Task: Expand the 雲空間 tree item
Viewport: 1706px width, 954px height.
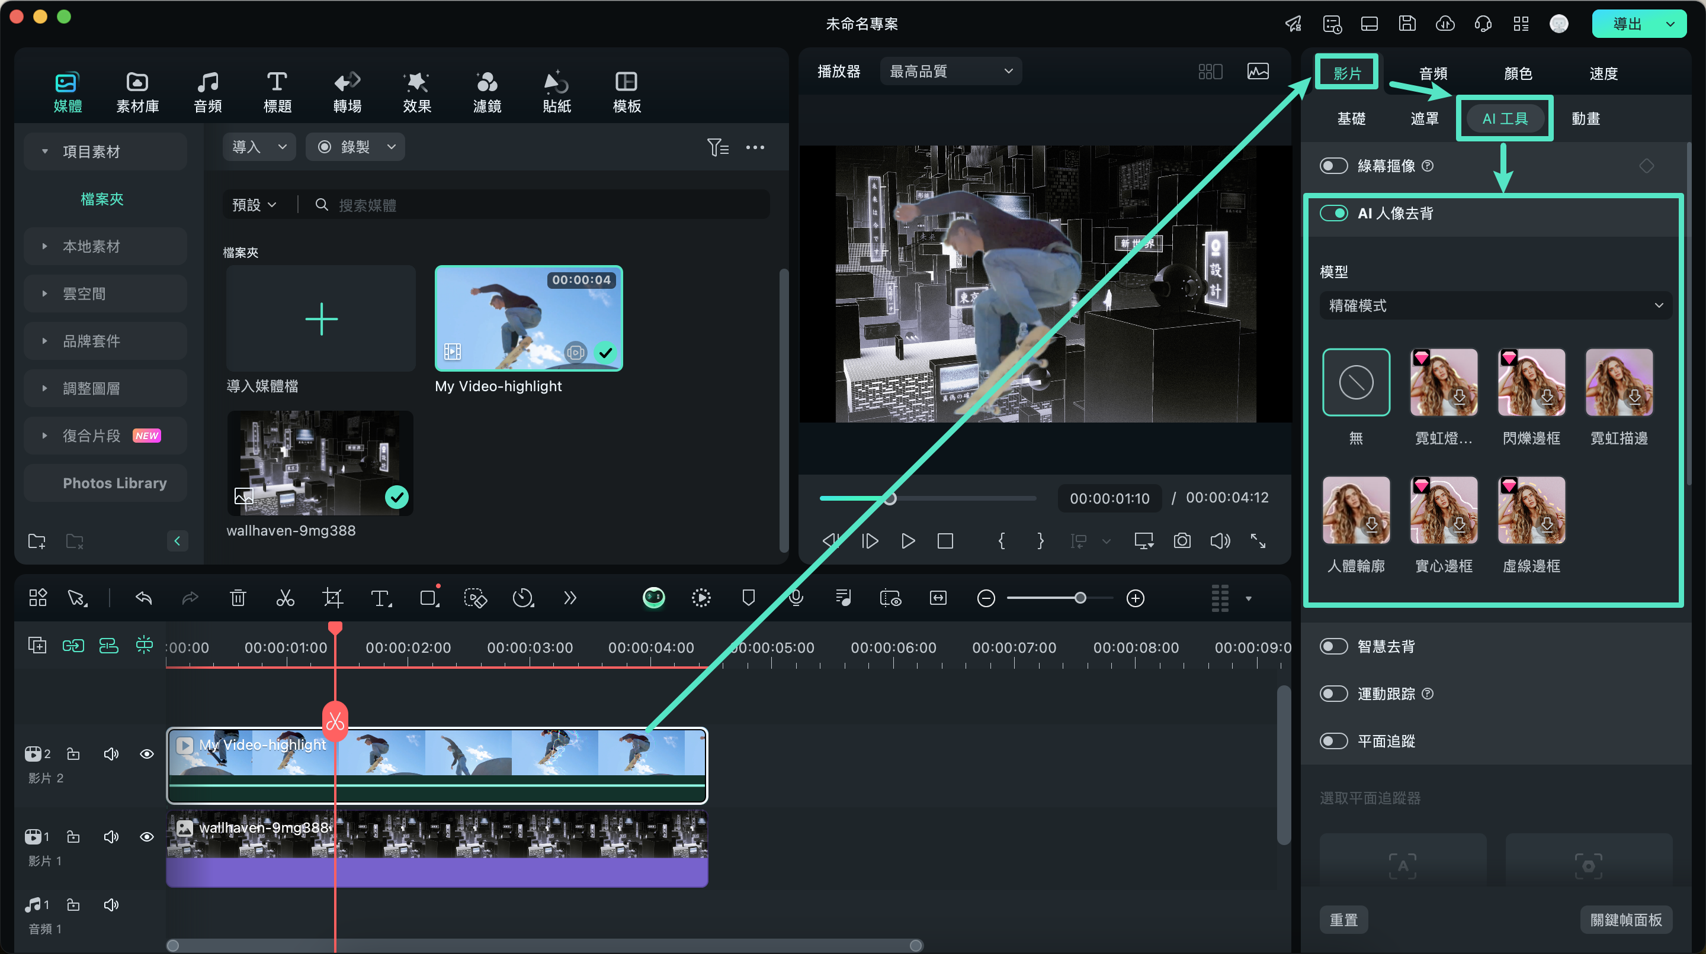Action: coord(105,294)
